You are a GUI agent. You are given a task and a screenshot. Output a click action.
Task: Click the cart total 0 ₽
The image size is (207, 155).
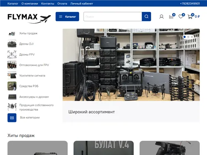197,17
